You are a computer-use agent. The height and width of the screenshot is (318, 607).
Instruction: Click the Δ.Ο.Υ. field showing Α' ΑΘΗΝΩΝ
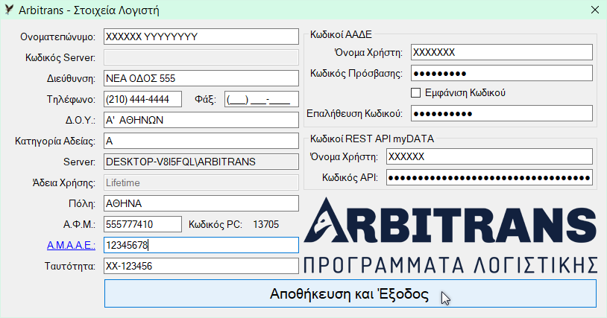(201, 120)
